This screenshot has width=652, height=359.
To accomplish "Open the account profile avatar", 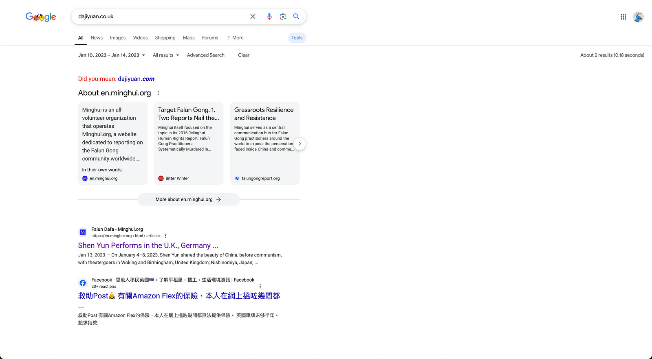I will tap(638, 17).
